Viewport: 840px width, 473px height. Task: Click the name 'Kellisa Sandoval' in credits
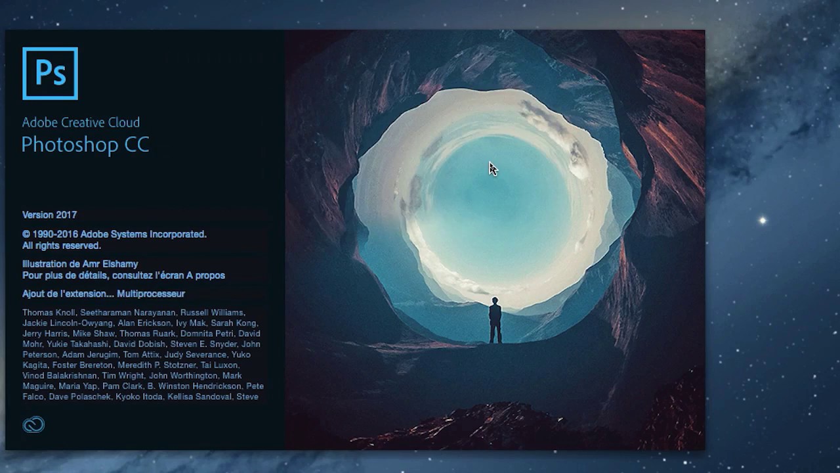point(199,397)
